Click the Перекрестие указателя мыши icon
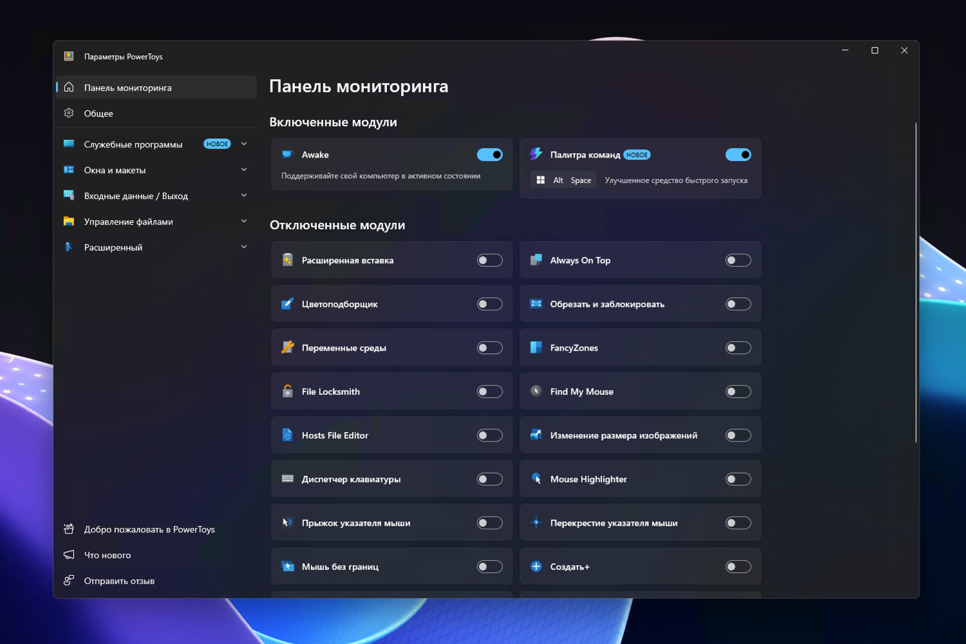The height and width of the screenshot is (644, 966). [536, 523]
